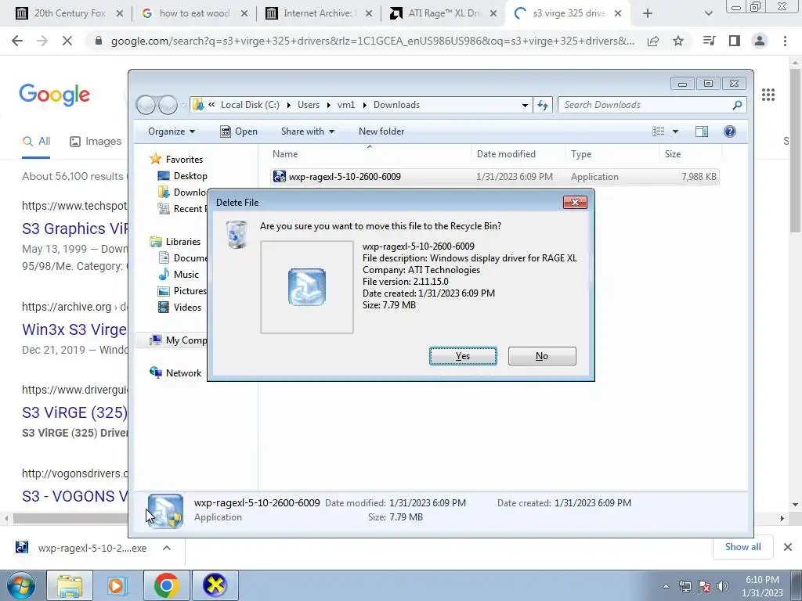802x601 pixels.
Task: Click the search magnifier in Explorer
Action: point(737,105)
